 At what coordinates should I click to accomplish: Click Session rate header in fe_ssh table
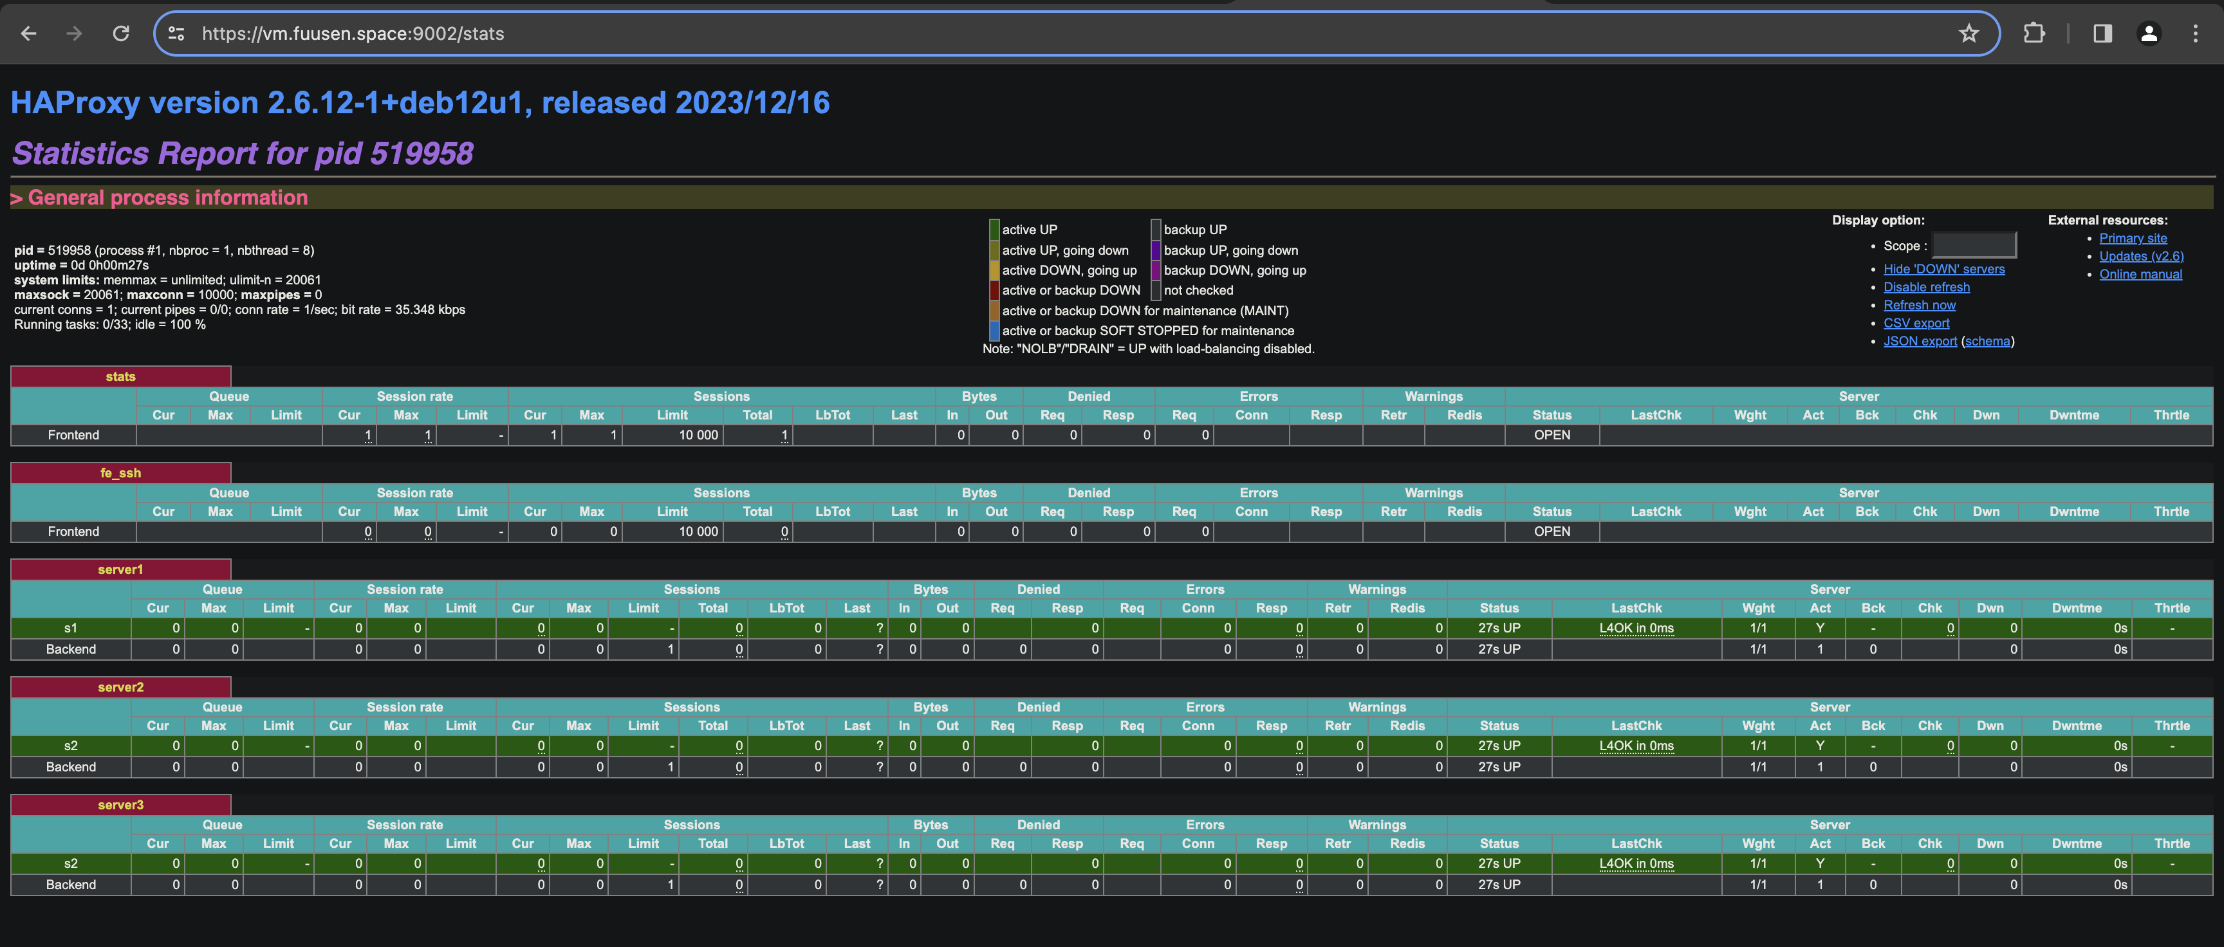coord(414,493)
